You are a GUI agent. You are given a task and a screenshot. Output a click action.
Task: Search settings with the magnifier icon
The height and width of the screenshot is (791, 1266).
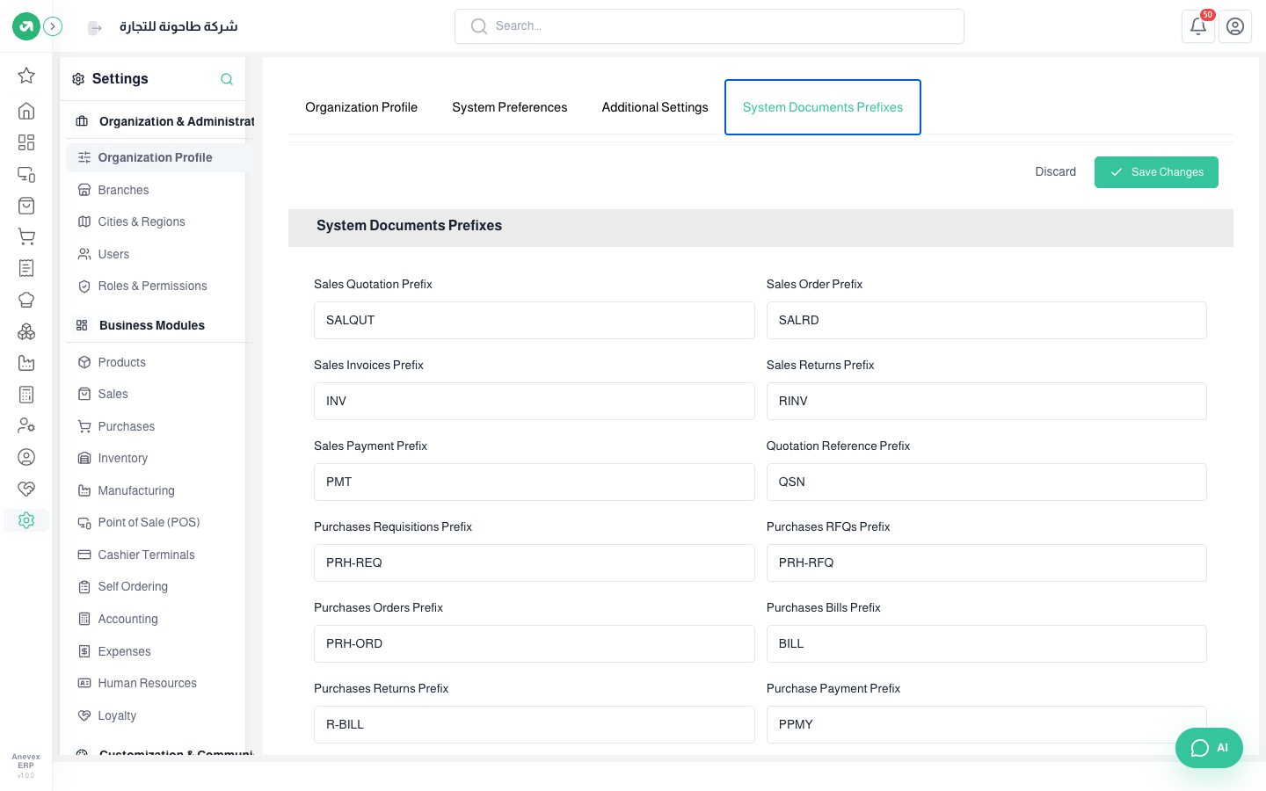227,79
